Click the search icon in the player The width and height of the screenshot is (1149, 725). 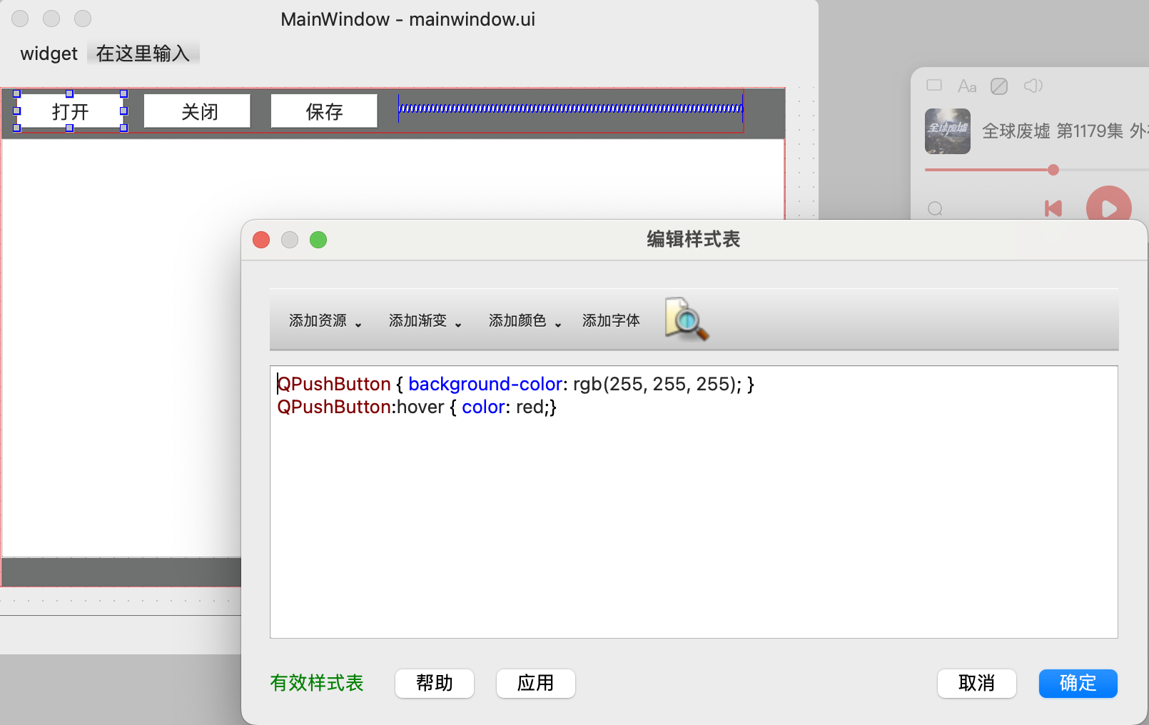935,208
